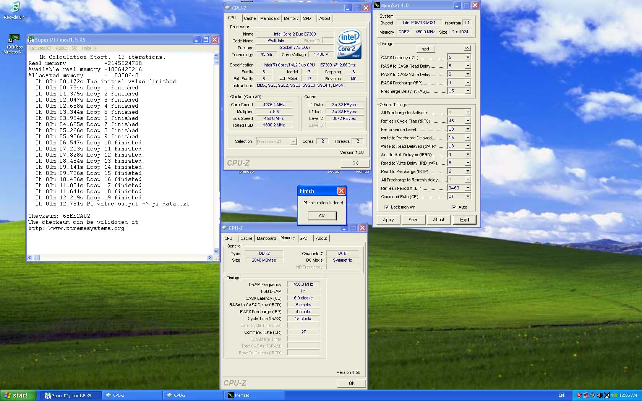Screen dimensions: 642x401
Task: Click the Super PI window title icon
Action: pyautogui.click(x=31, y=39)
